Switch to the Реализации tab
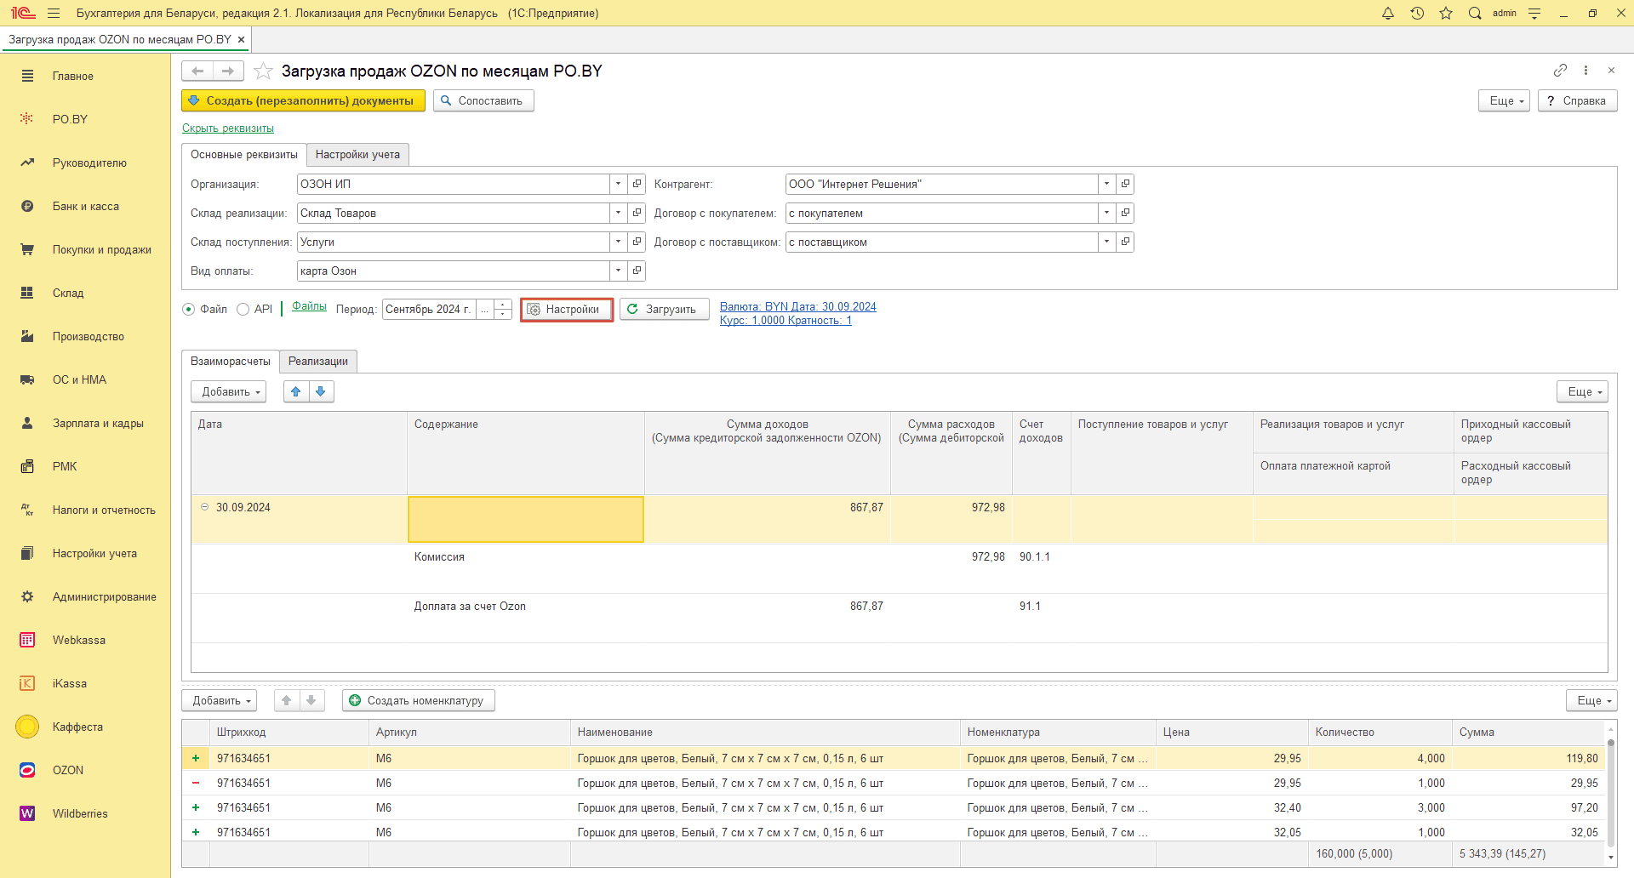Image resolution: width=1634 pixels, height=878 pixels. click(318, 361)
